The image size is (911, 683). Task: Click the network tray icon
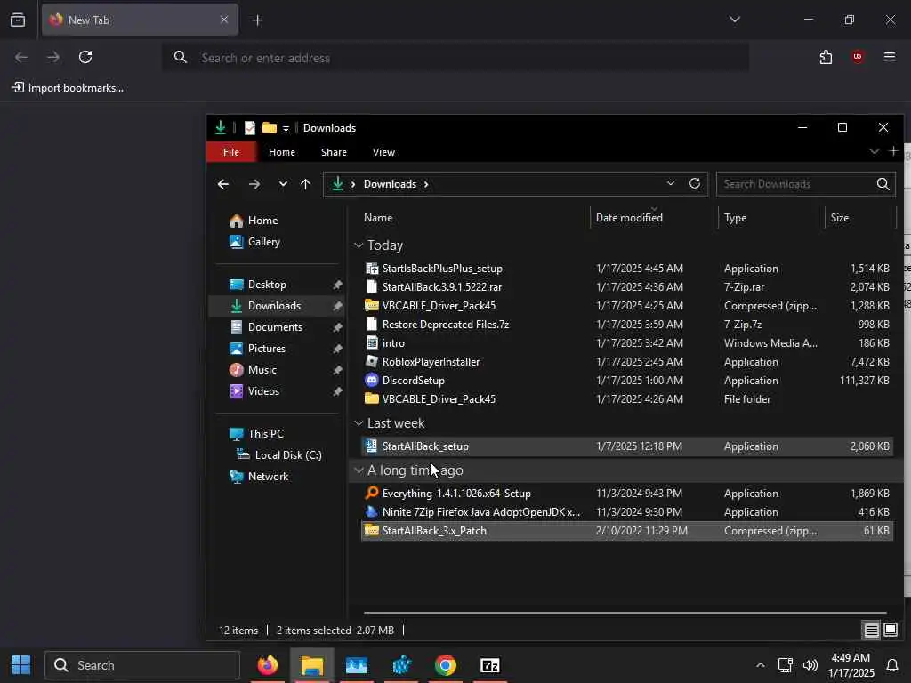click(x=785, y=665)
